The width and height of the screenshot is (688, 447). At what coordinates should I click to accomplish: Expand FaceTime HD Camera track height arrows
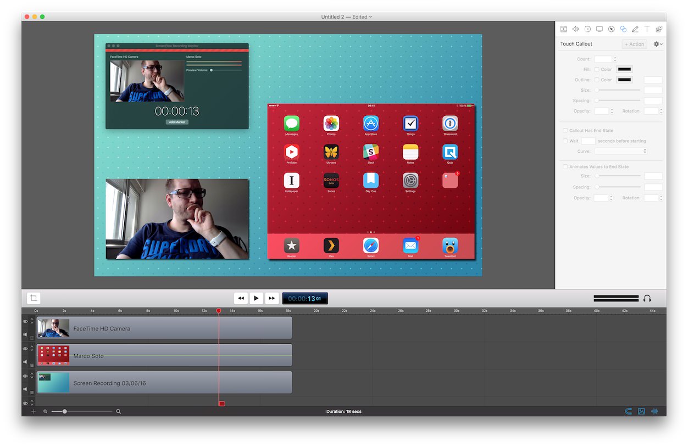click(x=32, y=321)
